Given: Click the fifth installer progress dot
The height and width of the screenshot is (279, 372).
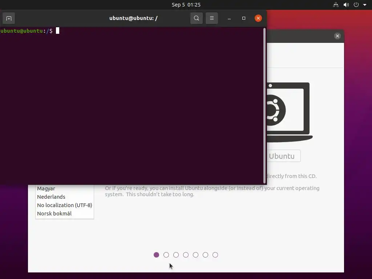Looking at the screenshot, I should (x=195, y=255).
